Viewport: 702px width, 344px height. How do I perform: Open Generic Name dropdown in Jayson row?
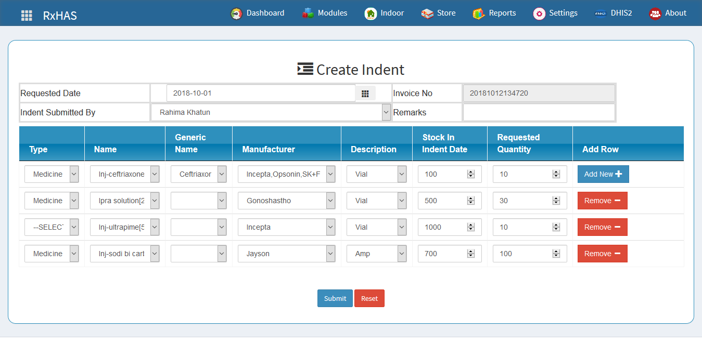pos(199,254)
